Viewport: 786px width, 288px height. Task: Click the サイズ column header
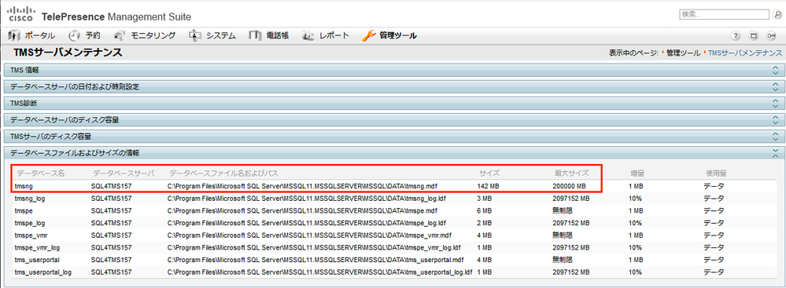click(x=489, y=173)
